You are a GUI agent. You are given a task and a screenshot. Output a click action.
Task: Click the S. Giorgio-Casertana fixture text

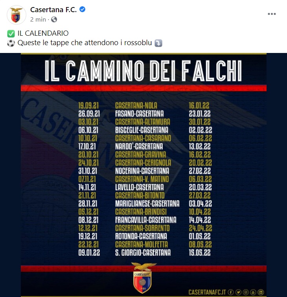pos(143,253)
